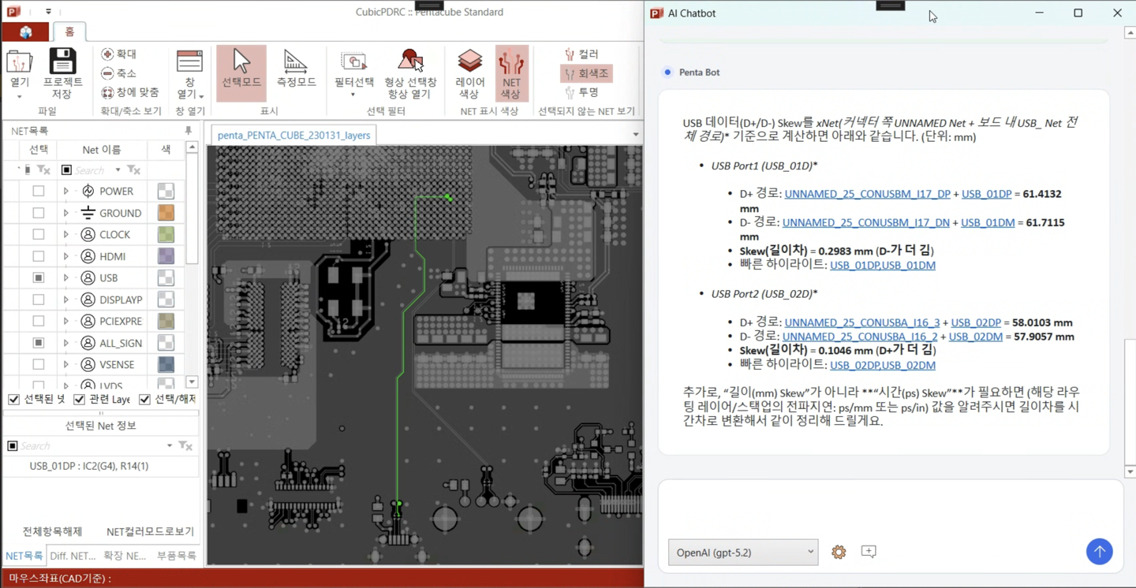Click the 전체항목해제 button
Screen dimensions: 1136x588
pyautogui.click(x=52, y=531)
